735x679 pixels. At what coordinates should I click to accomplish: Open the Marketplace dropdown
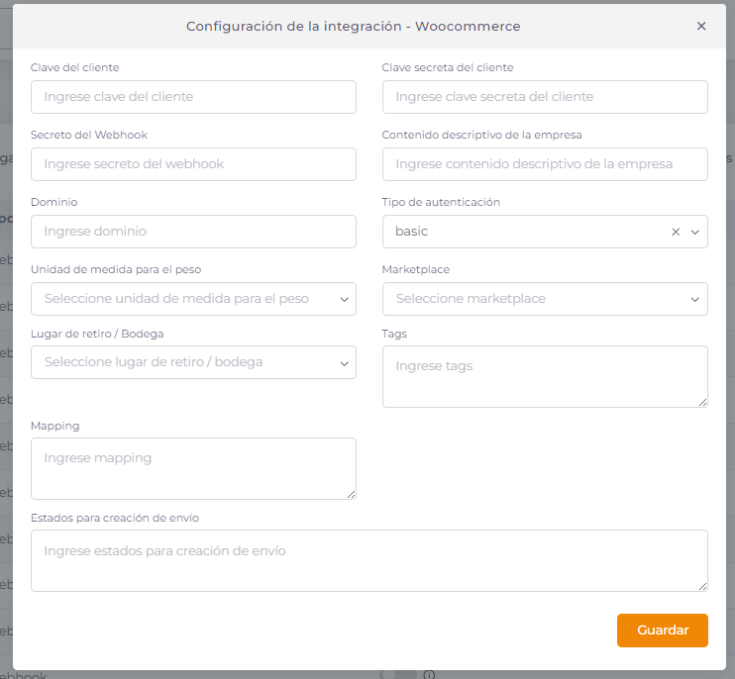(x=545, y=299)
